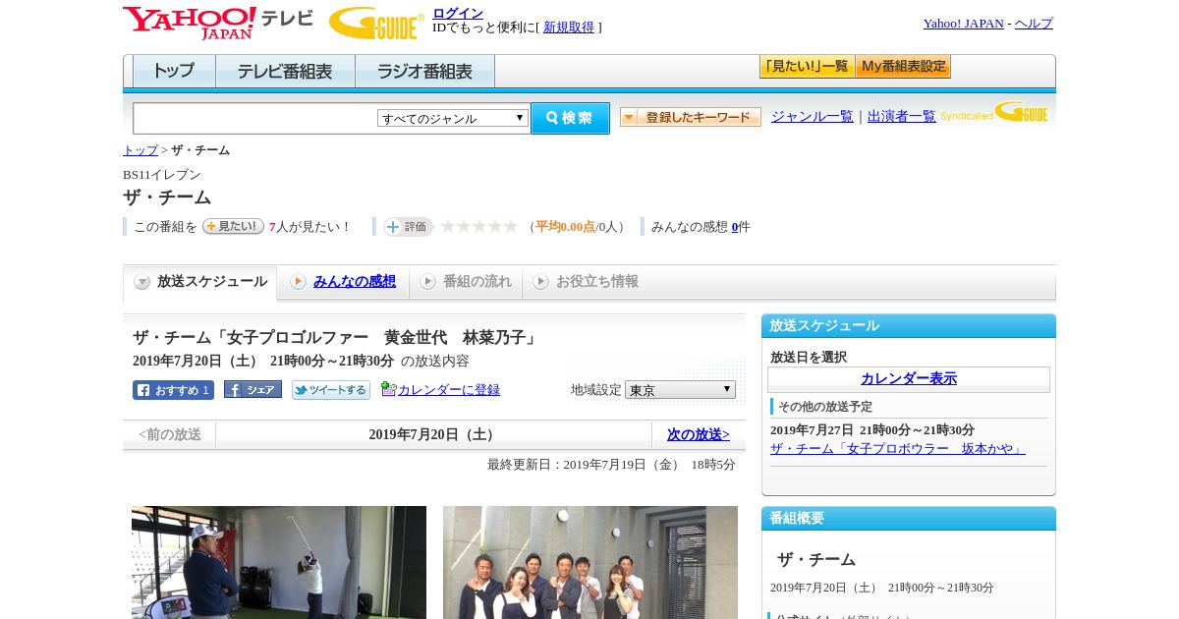The width and height of the screenshot is (1179, 619).
Task: Click the rating stars
Action: point(479,227)
